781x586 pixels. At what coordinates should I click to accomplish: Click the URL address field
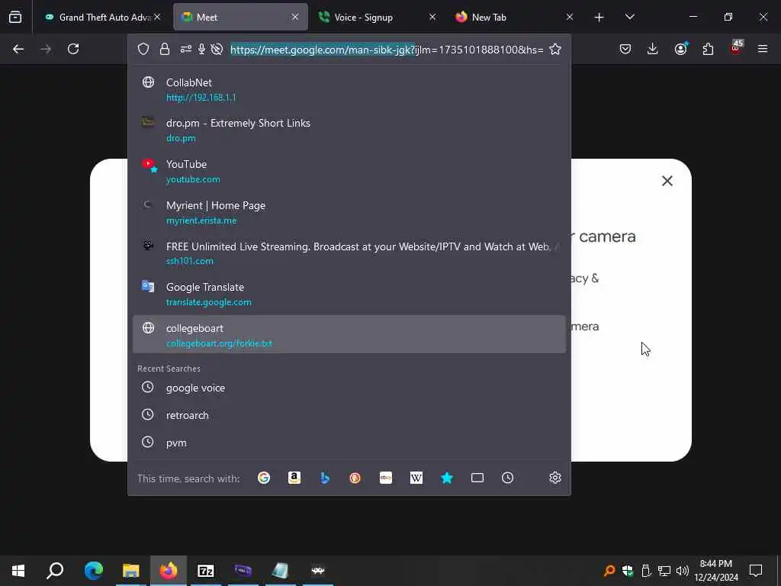(387, 50)
